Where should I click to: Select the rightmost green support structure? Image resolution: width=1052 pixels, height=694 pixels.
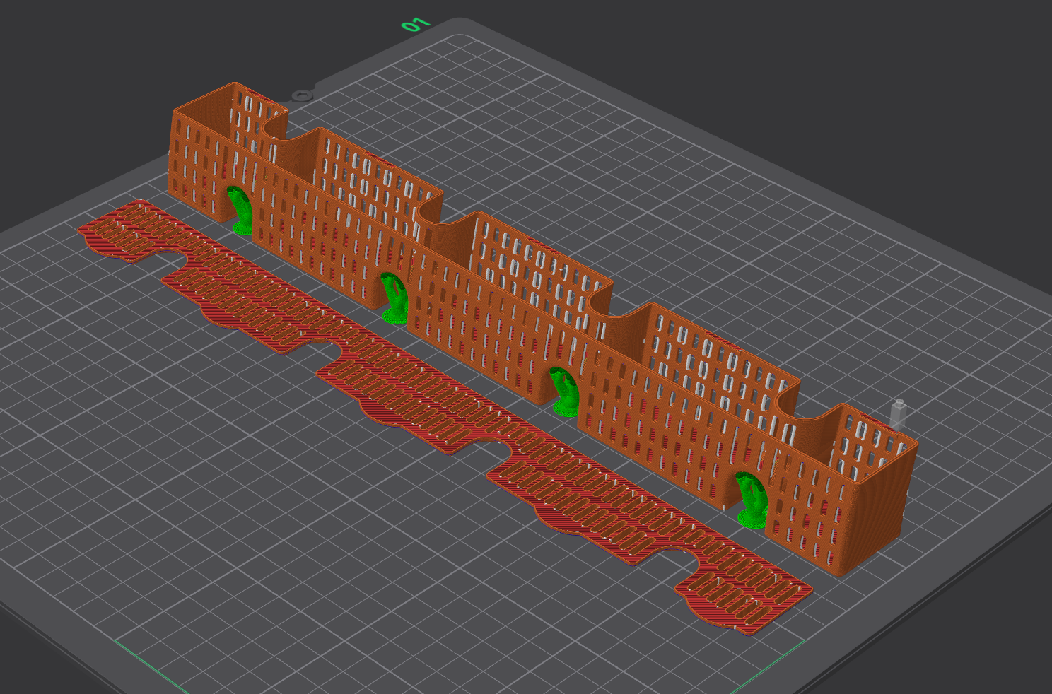coord(752,500)
